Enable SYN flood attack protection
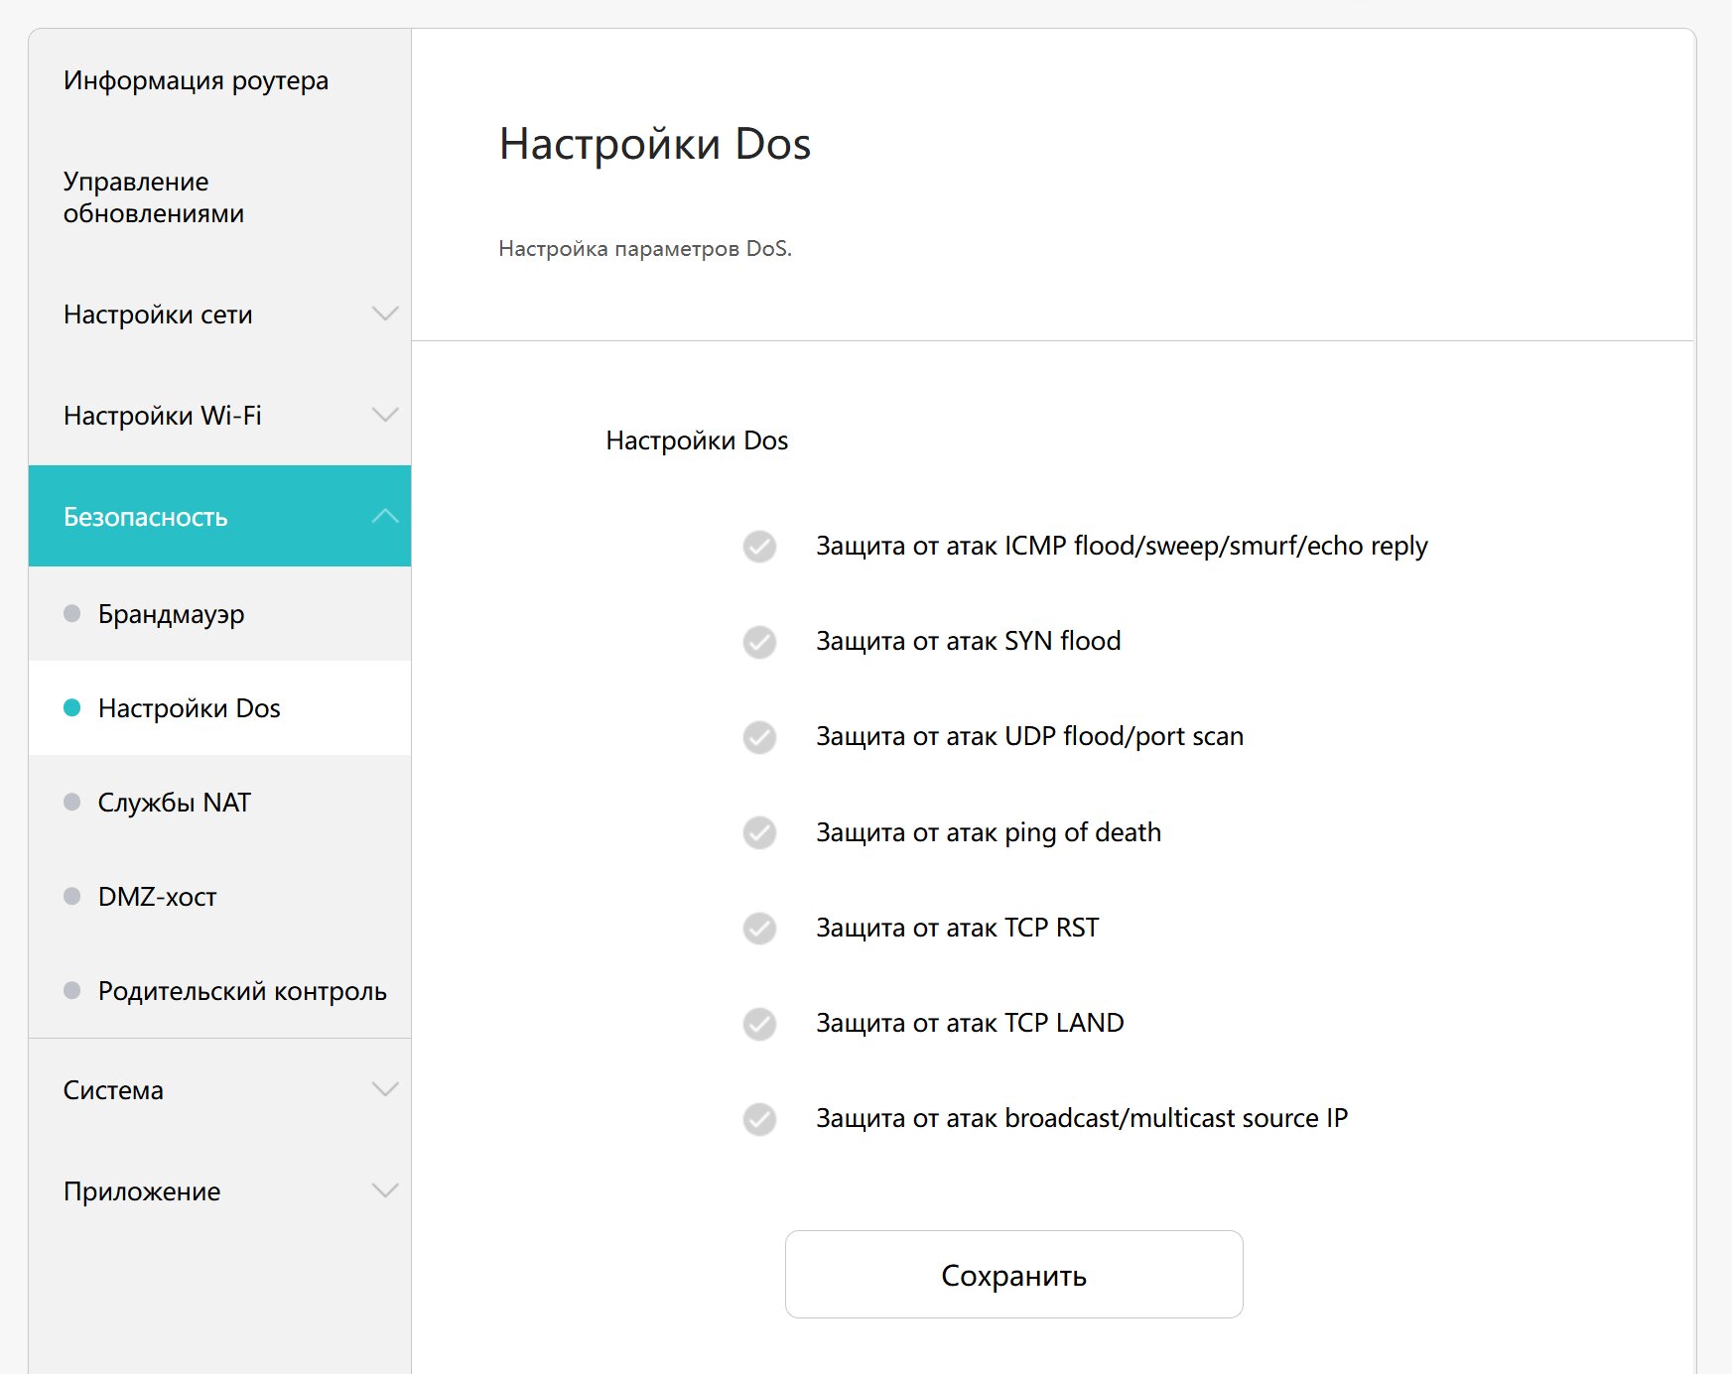1732x1374 pixels. tap(759, 642)
